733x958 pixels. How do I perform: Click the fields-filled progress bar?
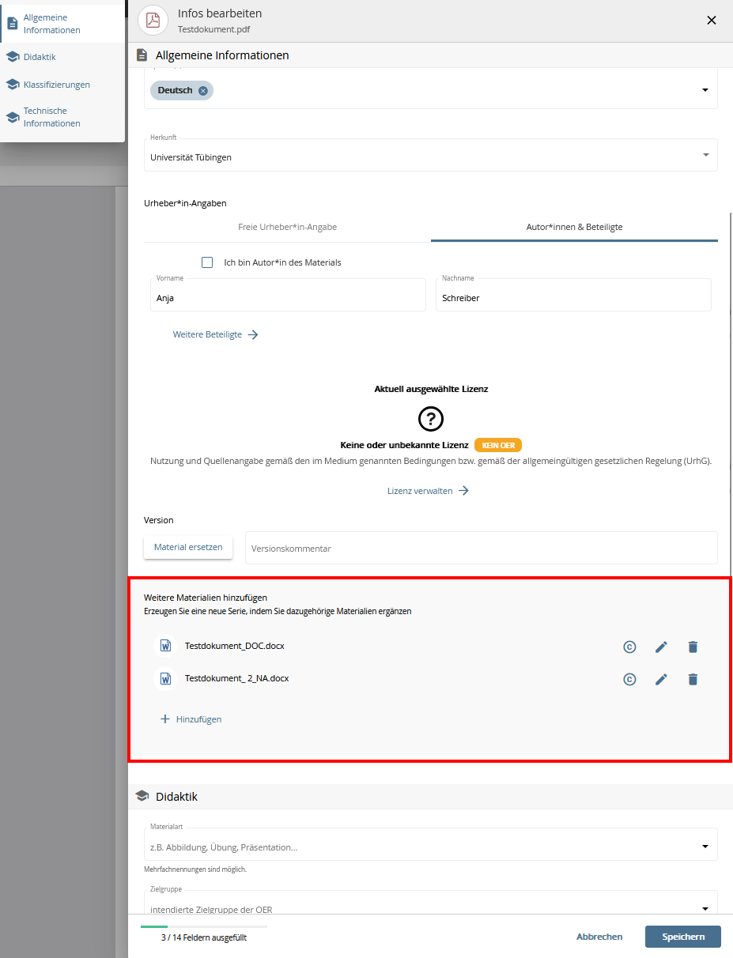203,926
